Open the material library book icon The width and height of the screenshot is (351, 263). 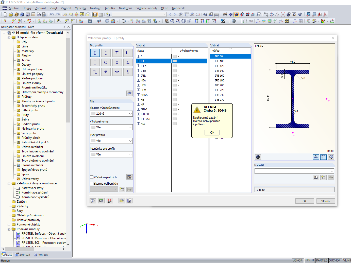click(x=315, y=178)
